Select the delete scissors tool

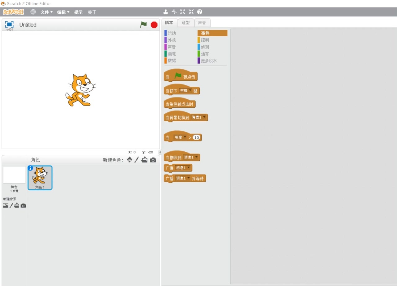tap(174, 12)
